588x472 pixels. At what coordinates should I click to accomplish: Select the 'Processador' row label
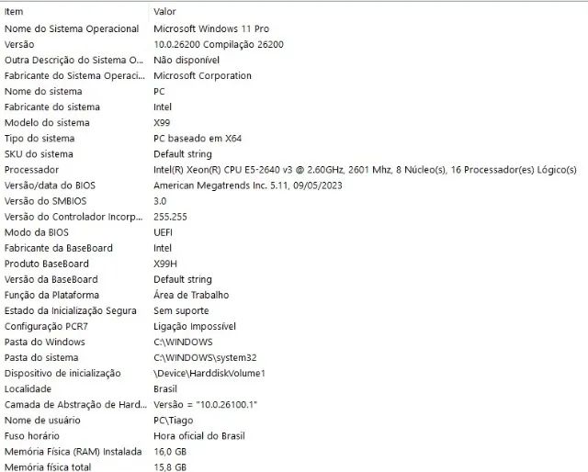[31, 170]
